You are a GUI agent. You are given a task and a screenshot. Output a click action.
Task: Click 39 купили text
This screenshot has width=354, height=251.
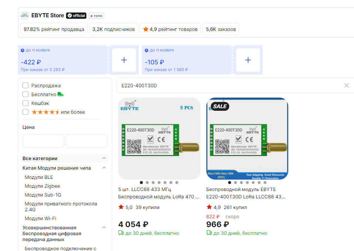(x=147, y=207)
